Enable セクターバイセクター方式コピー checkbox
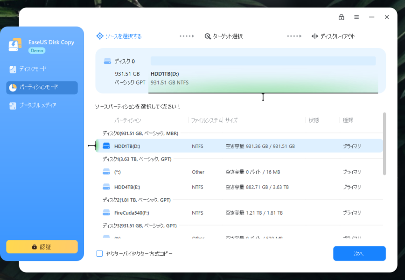Image resolution: width=405 pixels, height=280 pixels. (99, 254)
